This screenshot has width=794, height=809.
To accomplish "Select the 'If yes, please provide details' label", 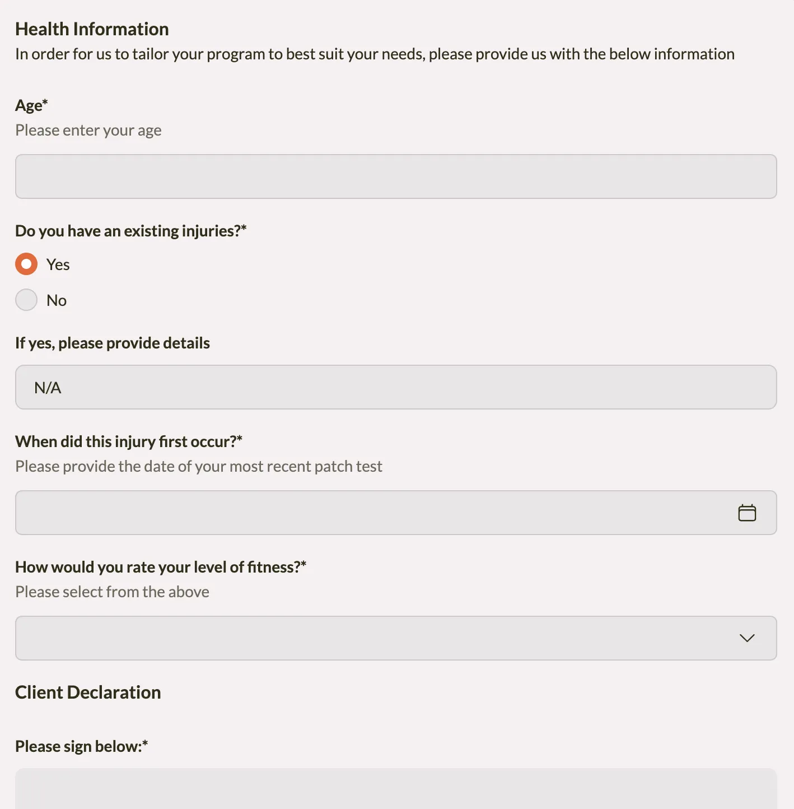I will (x=112, y=342).
